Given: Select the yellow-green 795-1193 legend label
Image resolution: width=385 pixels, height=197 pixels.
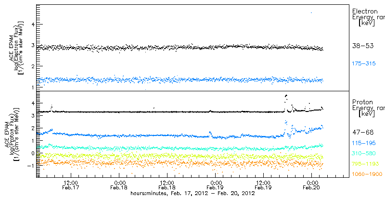Looking at the screenshot, I should 365,164.
